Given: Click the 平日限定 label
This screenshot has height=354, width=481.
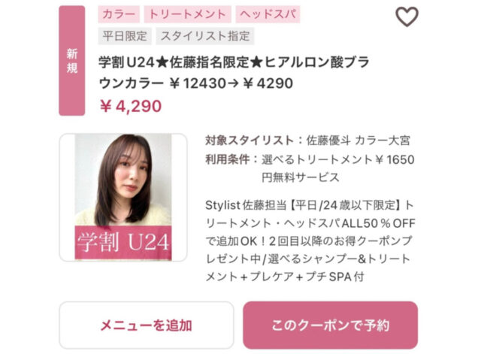Looking at the screenshot, I should 125,36.
